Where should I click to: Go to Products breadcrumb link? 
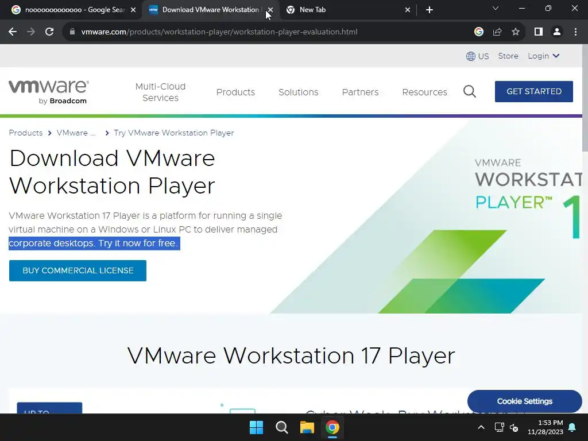pyautogui.click(x=25, y=133)
